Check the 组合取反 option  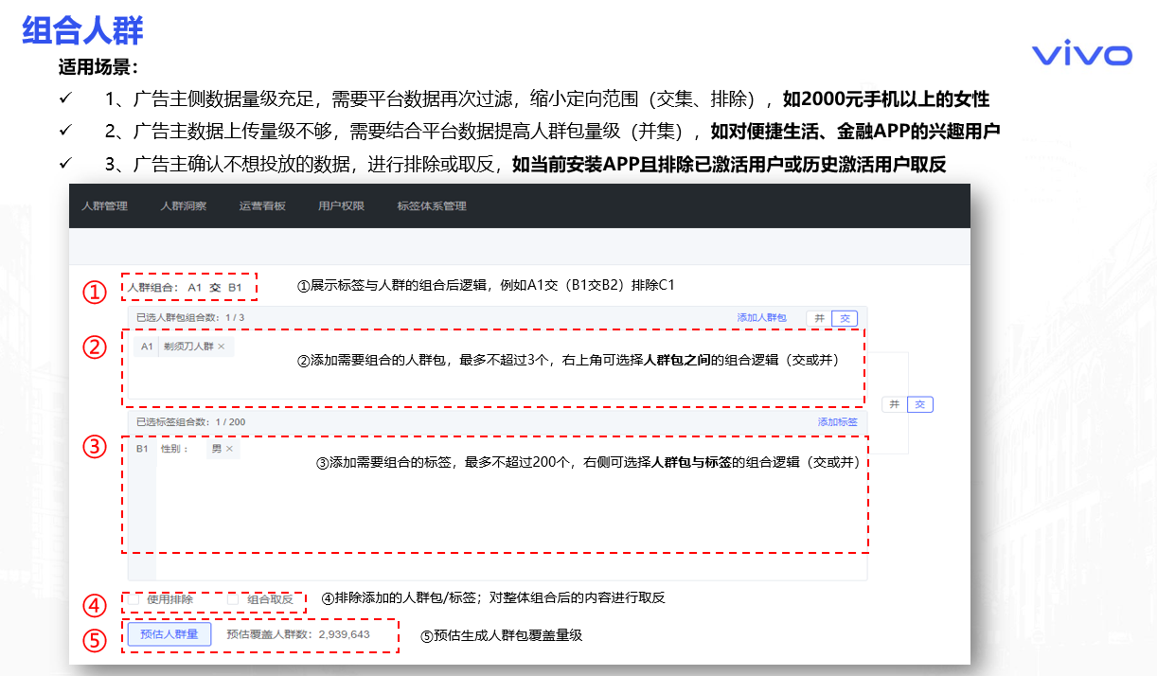(x=234, y=599)
